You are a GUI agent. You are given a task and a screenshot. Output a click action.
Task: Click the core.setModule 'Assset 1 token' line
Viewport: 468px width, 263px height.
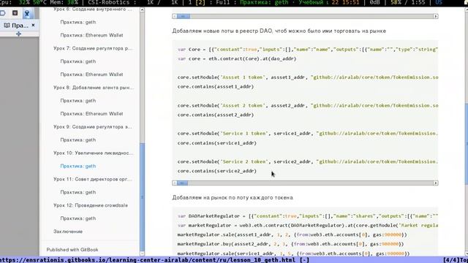coord(307,77)
